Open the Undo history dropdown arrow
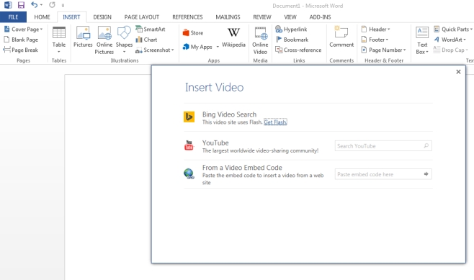The image size is (474, 280). pyautogui.click(x=41, y=5)
